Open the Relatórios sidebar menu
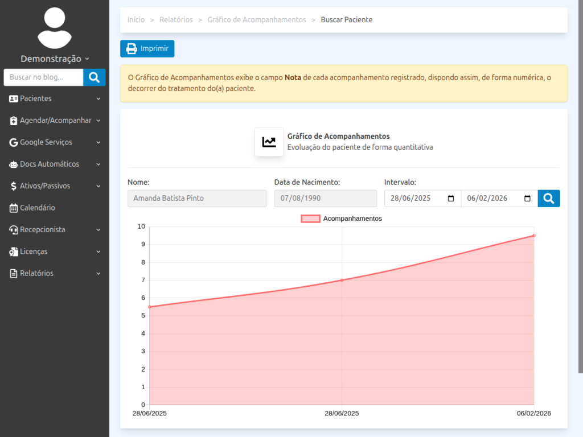Screen dimensions: 583x437 [x=36, y=274]
